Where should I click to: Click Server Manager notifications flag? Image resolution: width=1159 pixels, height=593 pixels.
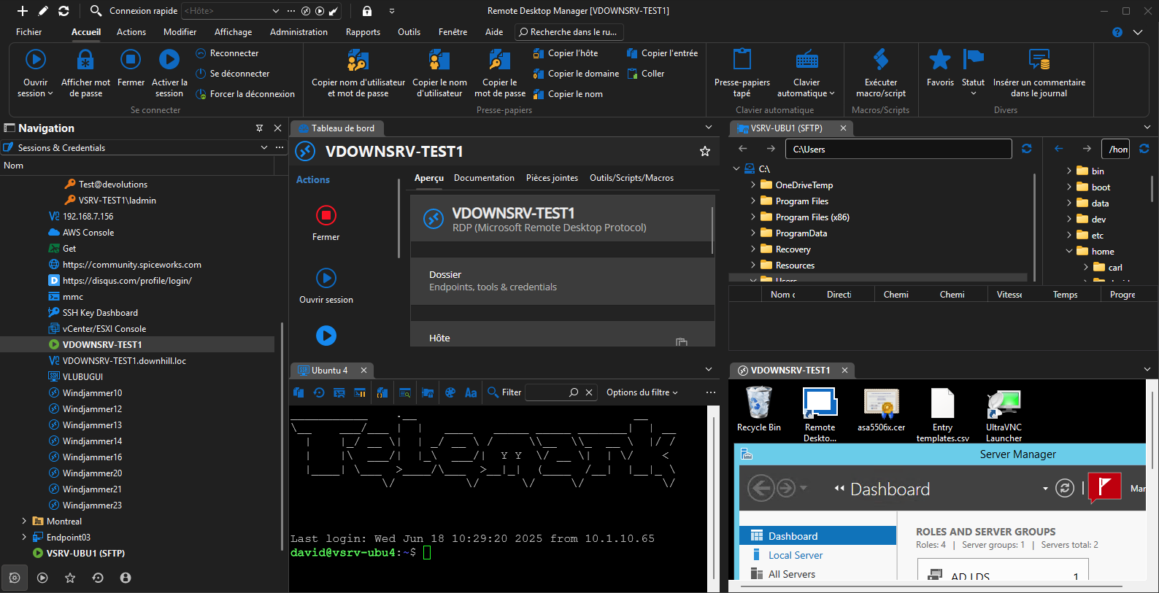tap(1104, 487)
